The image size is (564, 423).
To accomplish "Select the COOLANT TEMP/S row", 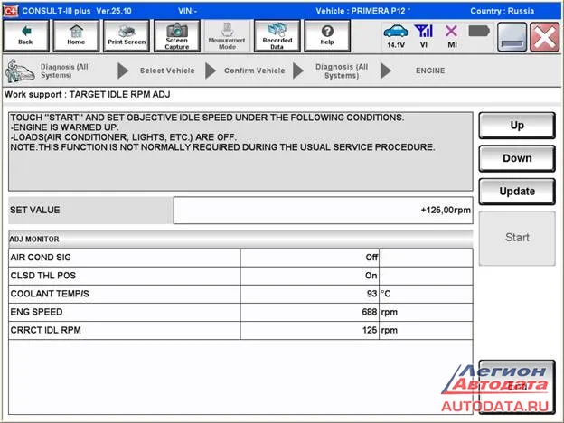I will click(240, 294).
